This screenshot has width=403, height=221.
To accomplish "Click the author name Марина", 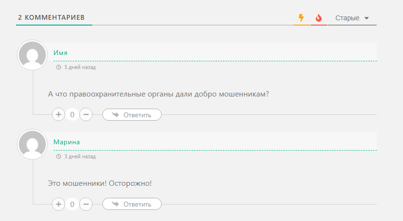I will 67,142.
